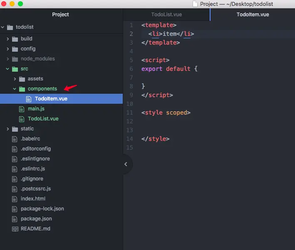Click the .postcssrc.js file icon

tap(15, 189)
